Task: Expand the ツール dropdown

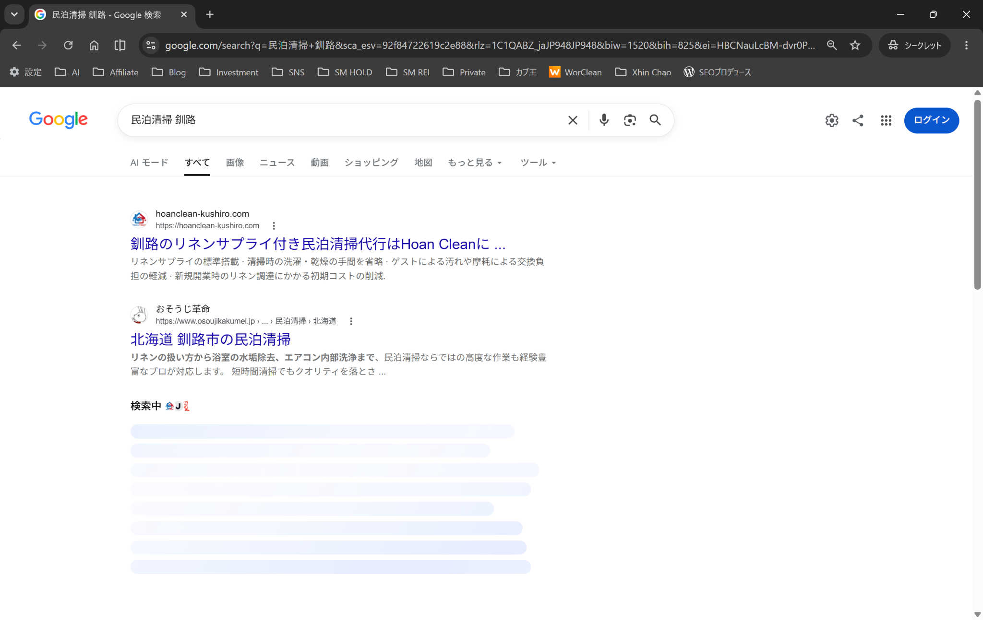Action: pos(538,163)
